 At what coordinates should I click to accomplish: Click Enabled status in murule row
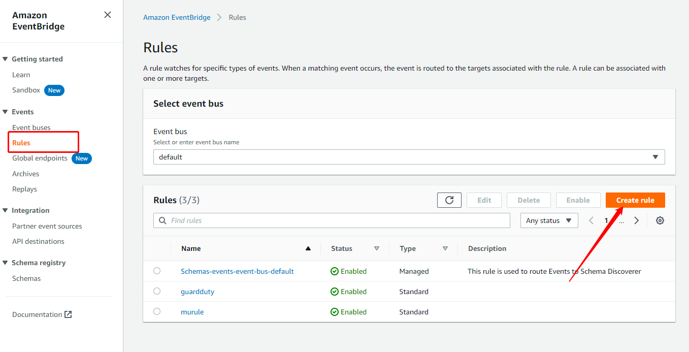point(348,312)
